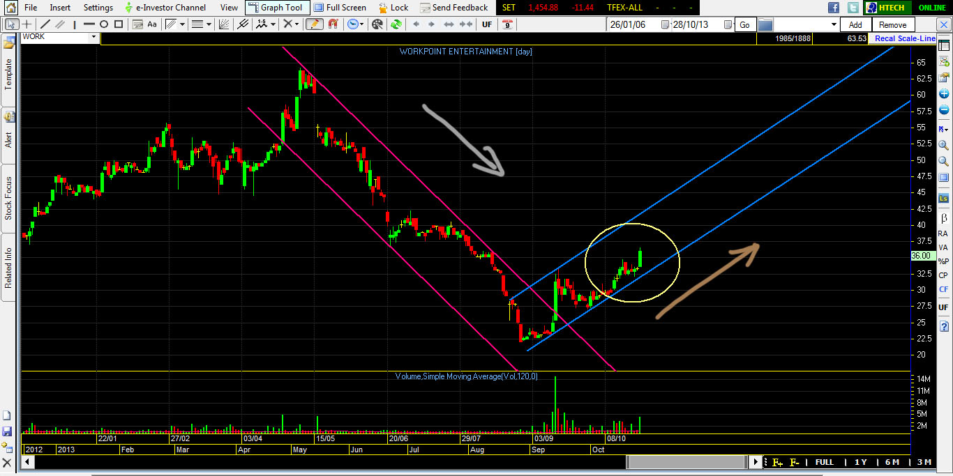Click the Home icon in menu bar

tap(10, 8)
